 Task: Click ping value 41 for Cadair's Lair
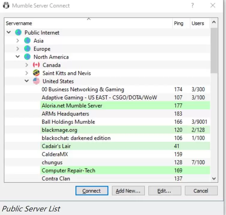176,146
